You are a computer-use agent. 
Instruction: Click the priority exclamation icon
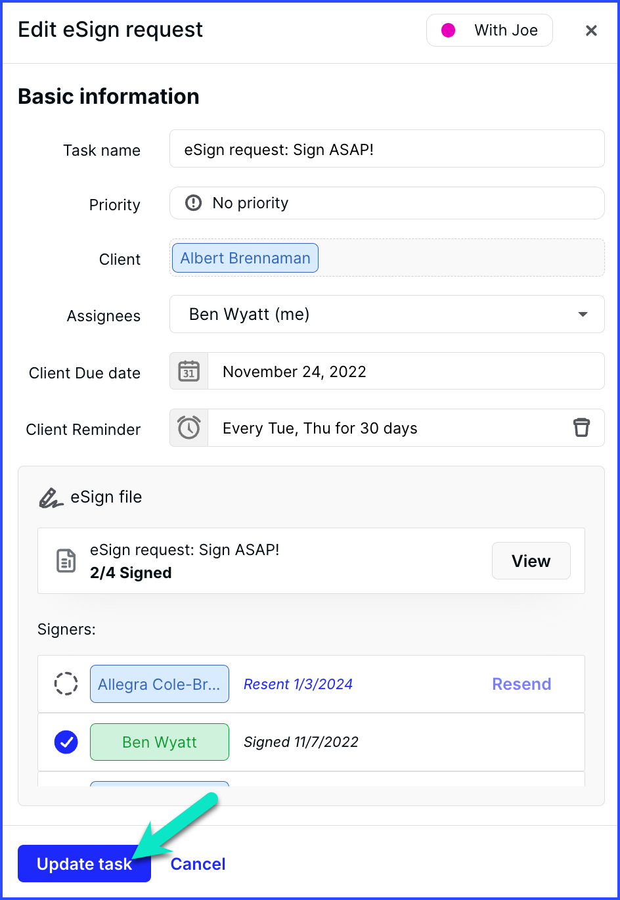click(194, 203)
